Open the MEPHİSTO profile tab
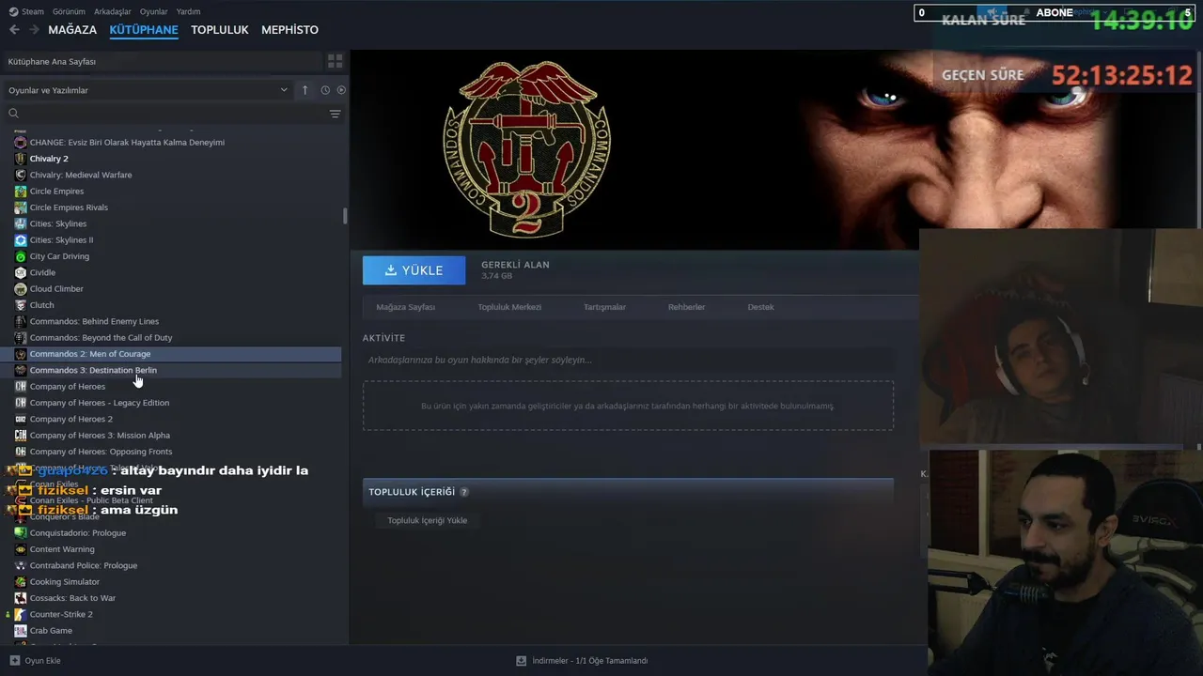This screenshot has height=676, width=1203. 289,30
